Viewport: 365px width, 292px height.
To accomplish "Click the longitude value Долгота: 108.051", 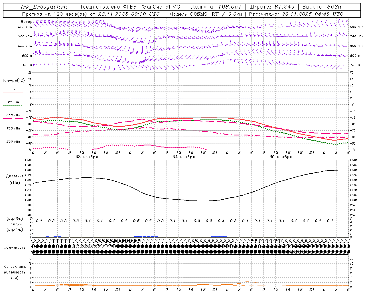I will click(216, 7).
